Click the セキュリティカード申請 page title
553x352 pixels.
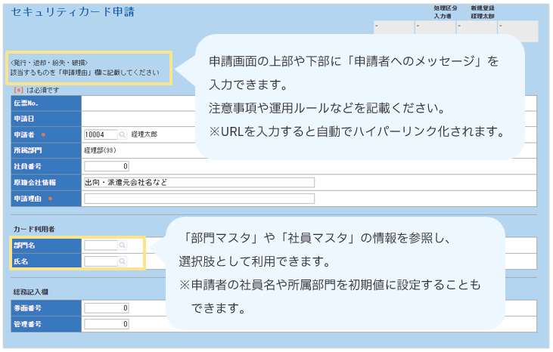point(64,13)
